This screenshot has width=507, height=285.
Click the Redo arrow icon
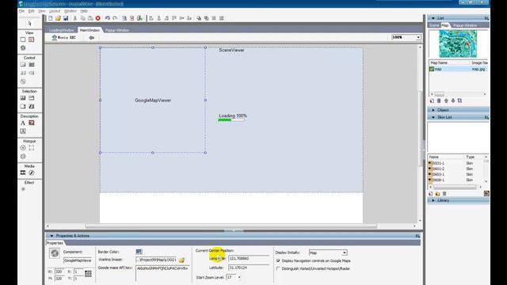tap(115, 18)
